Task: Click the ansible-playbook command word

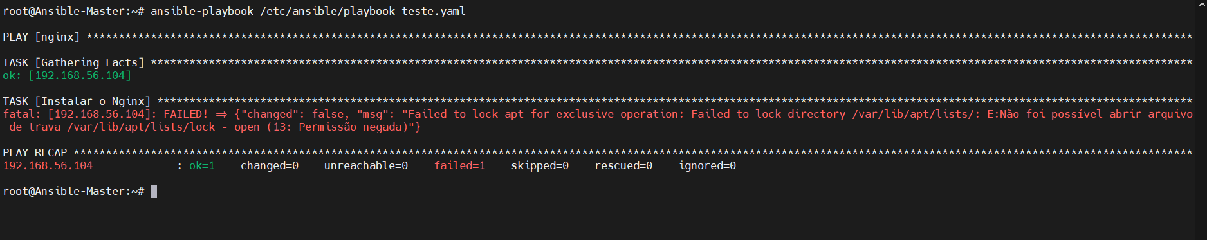Action: coord(202,11)
